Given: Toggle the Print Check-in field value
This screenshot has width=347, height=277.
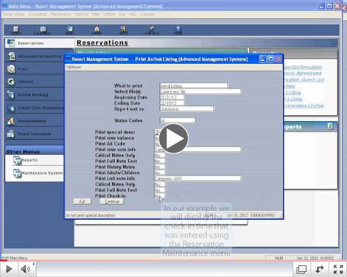Looking at the screenshot, I should pyautogui.click(x=159, y=196).
